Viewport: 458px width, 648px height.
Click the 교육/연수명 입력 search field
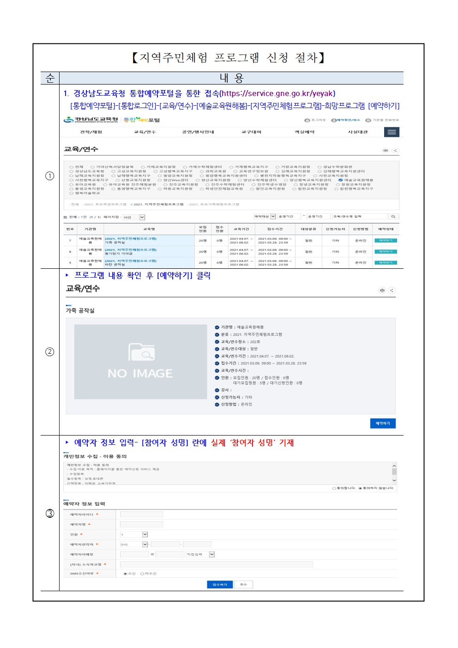[x=360, y=216]
